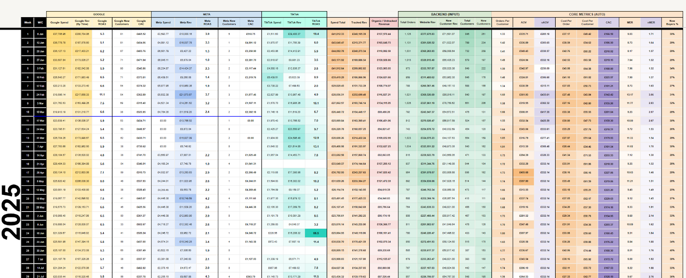Click the Google Spend column header
686x278 pixels.
[59, 22]
